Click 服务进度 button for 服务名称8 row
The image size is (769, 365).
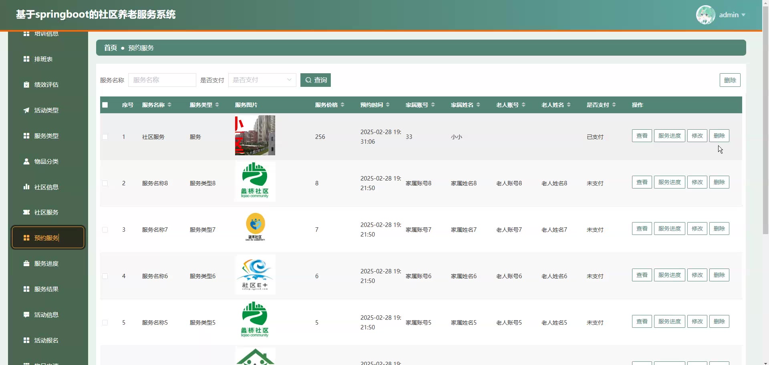(x=669, y=182)
